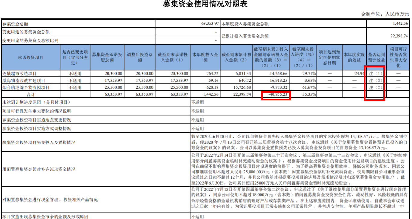Select the progress value 61.67%
This screenshot has height=219, width=412.
pyautogui.click(x=310, y=87)
